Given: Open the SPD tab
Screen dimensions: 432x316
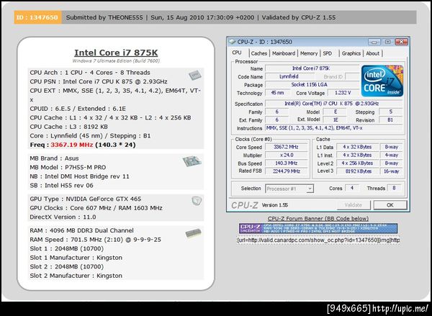Looking at the screenshot, I should (x=328, y=53).
